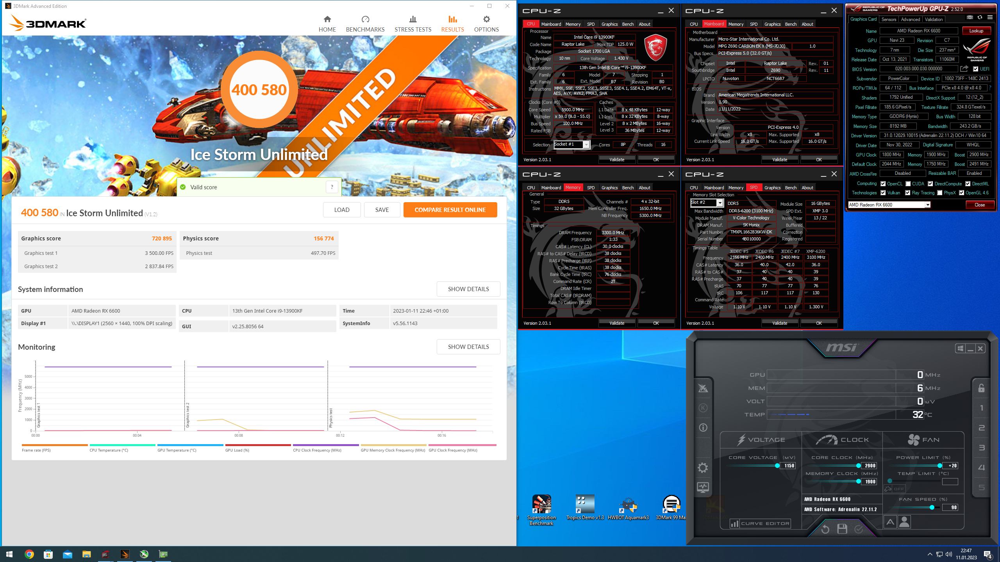Open Afterburner settings gear
The width and height of the screenshot is (1000, 562).
[x=703, y=468]
